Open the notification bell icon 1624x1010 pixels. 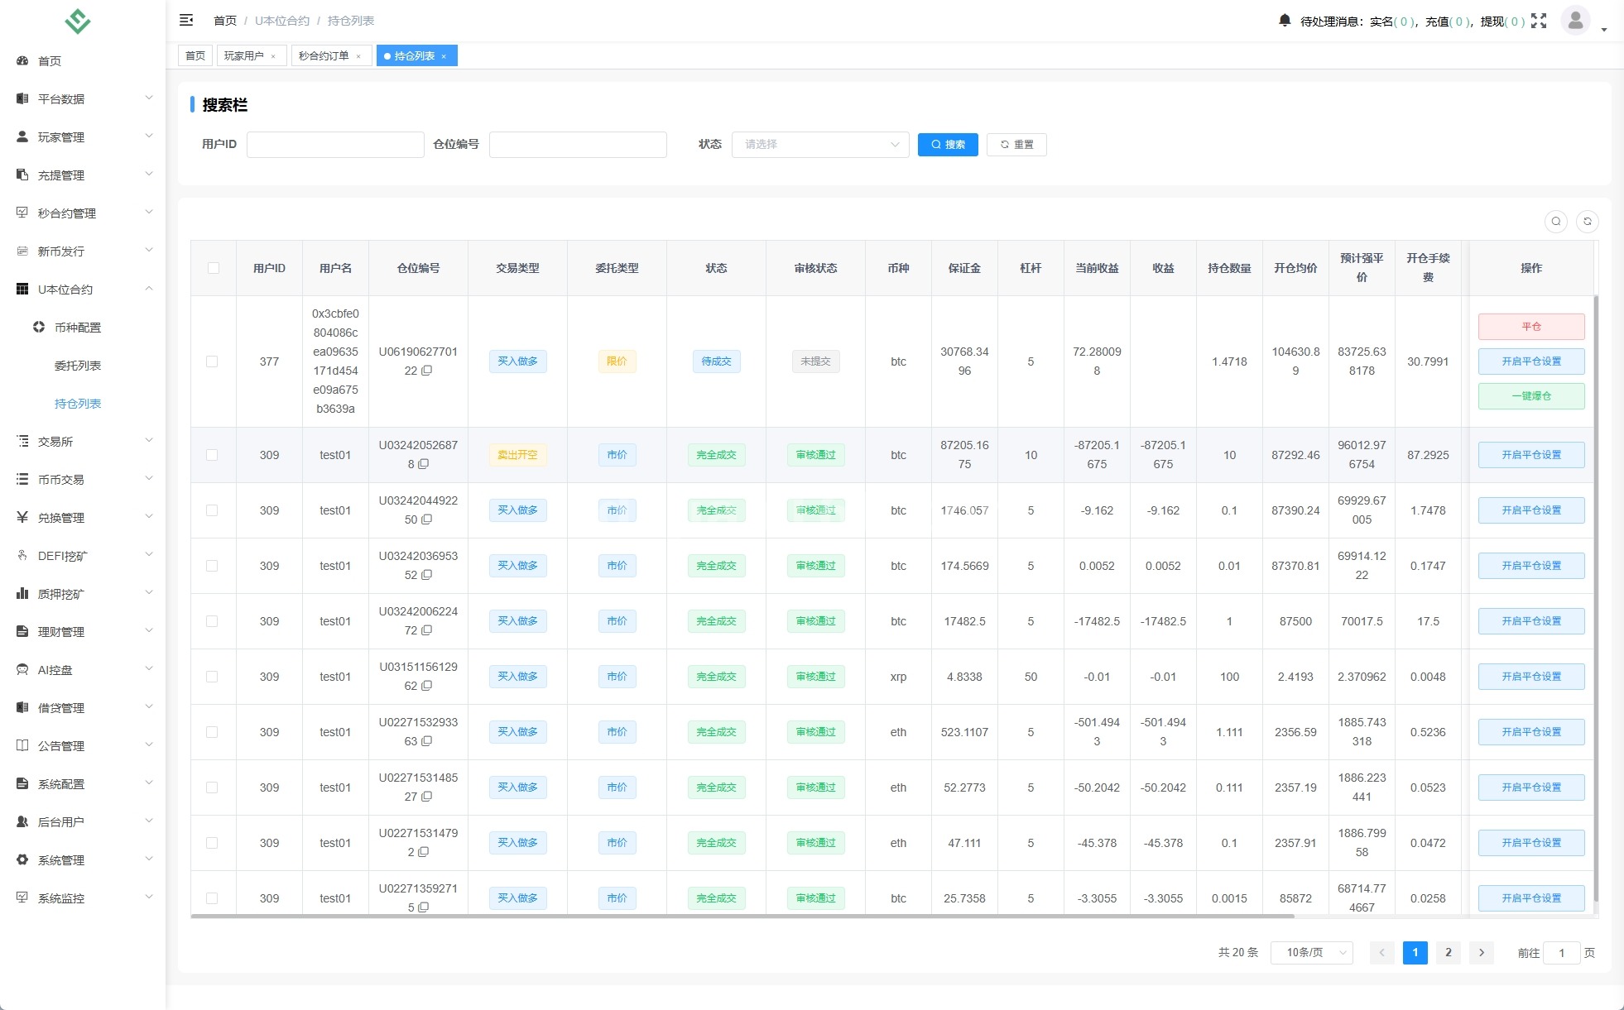1285,21
